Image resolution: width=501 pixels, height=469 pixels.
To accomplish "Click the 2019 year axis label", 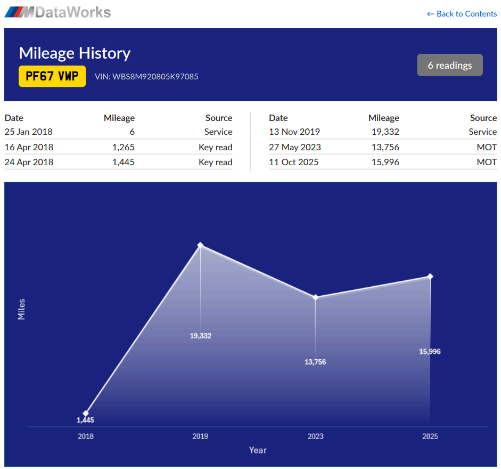I will click(x=200, y=436).
